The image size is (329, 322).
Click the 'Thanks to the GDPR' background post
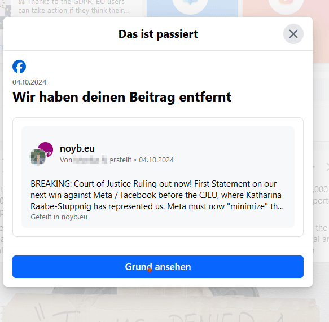[x=73, y=7]
